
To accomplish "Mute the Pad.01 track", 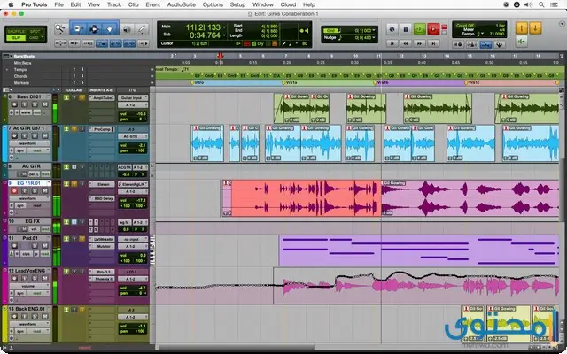I will pos(45,246).
